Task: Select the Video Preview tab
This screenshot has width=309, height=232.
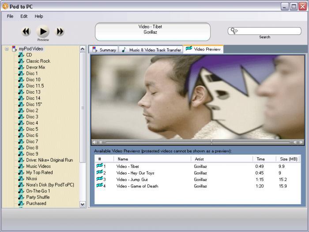Action: click(x=203, y=49)
